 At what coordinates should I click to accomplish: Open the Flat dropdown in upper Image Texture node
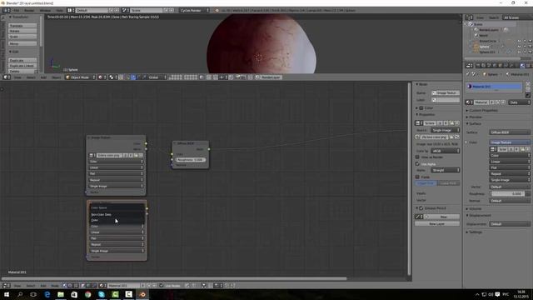pos(117,174)
